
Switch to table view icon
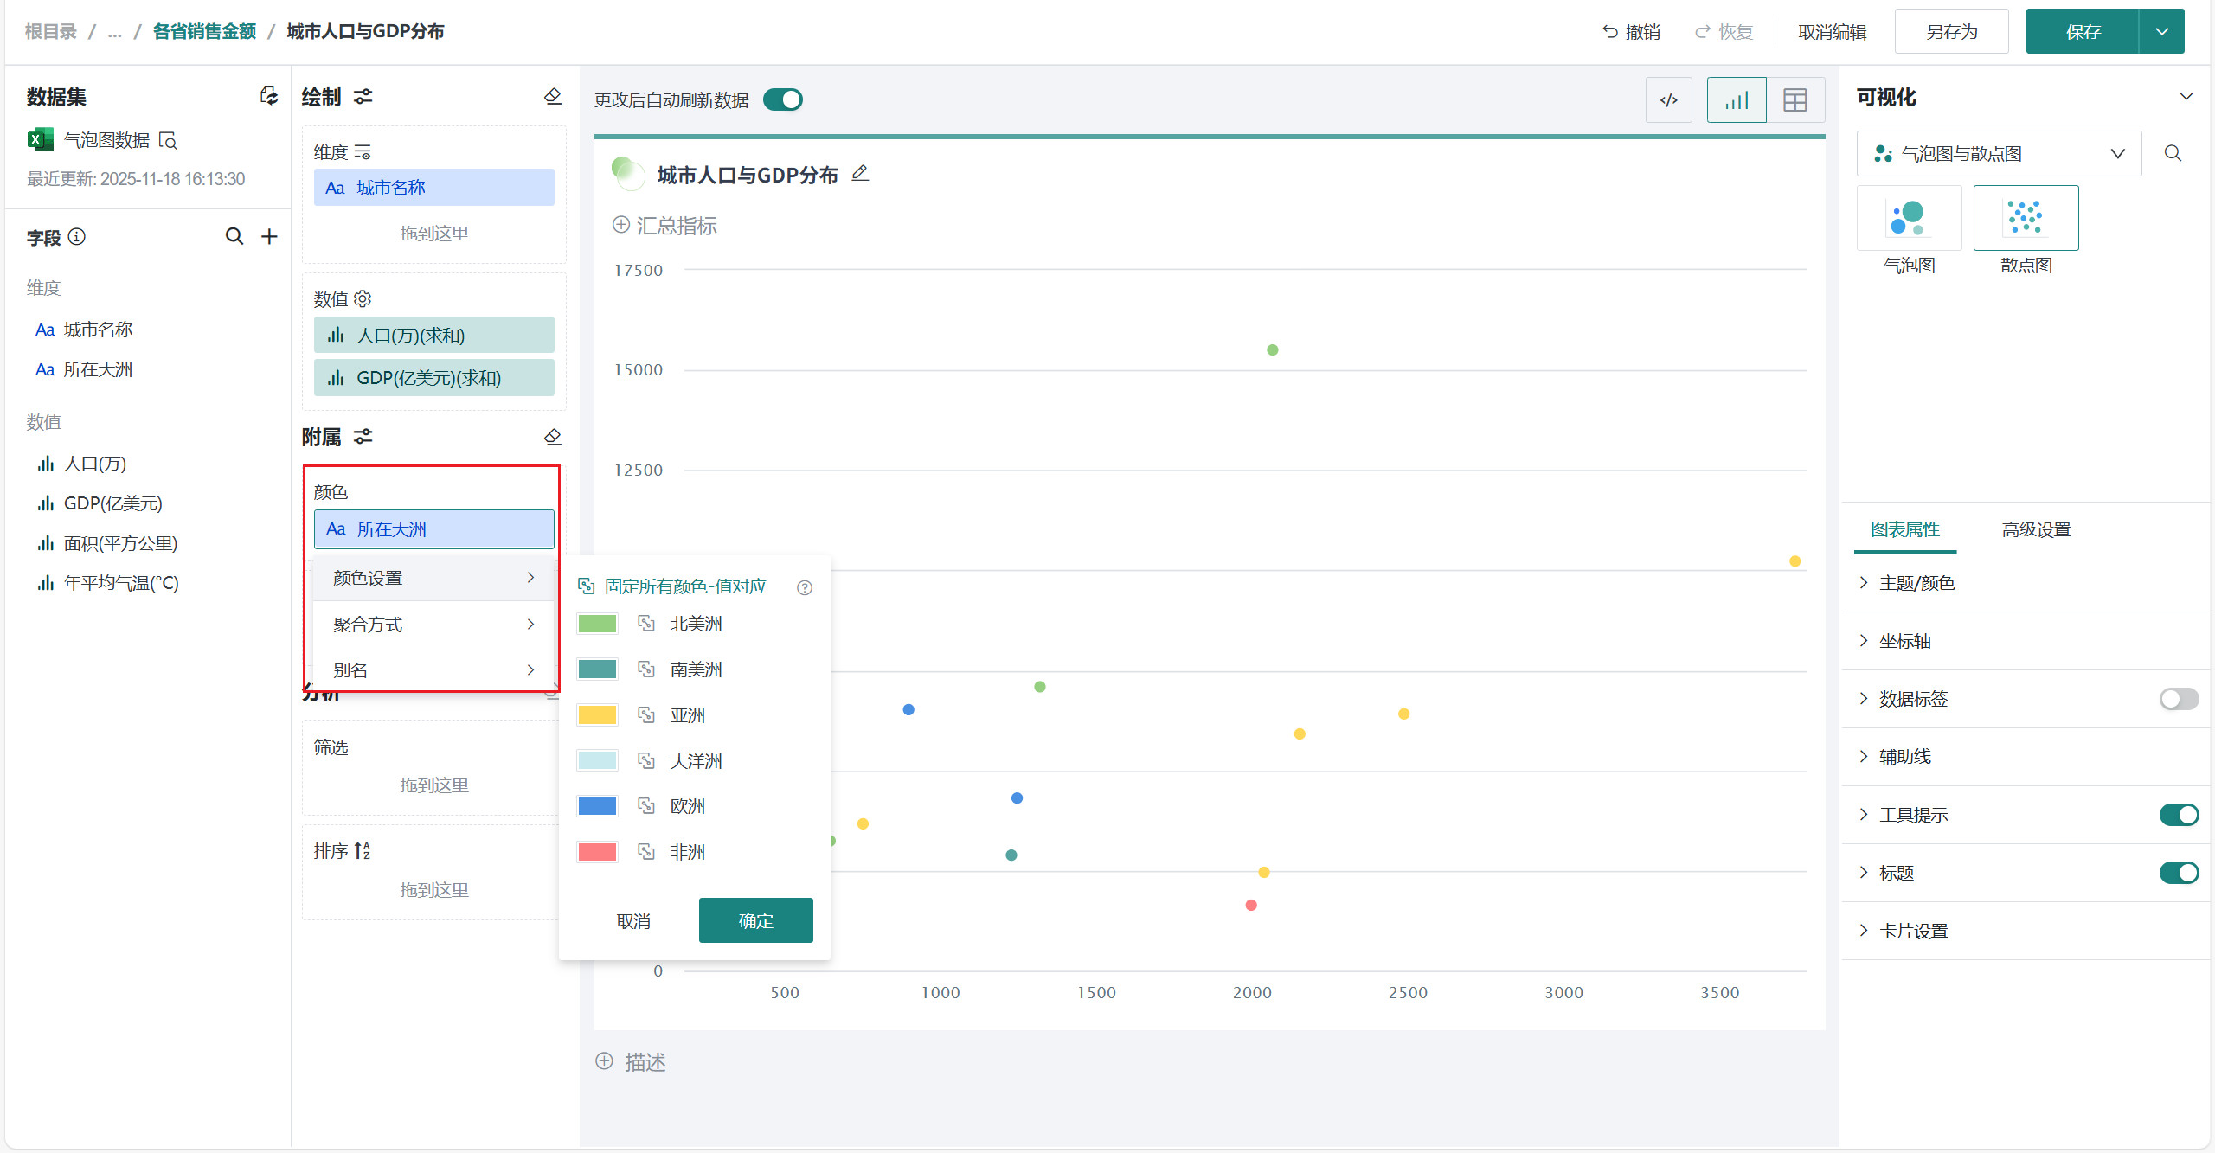[1794, 100]
